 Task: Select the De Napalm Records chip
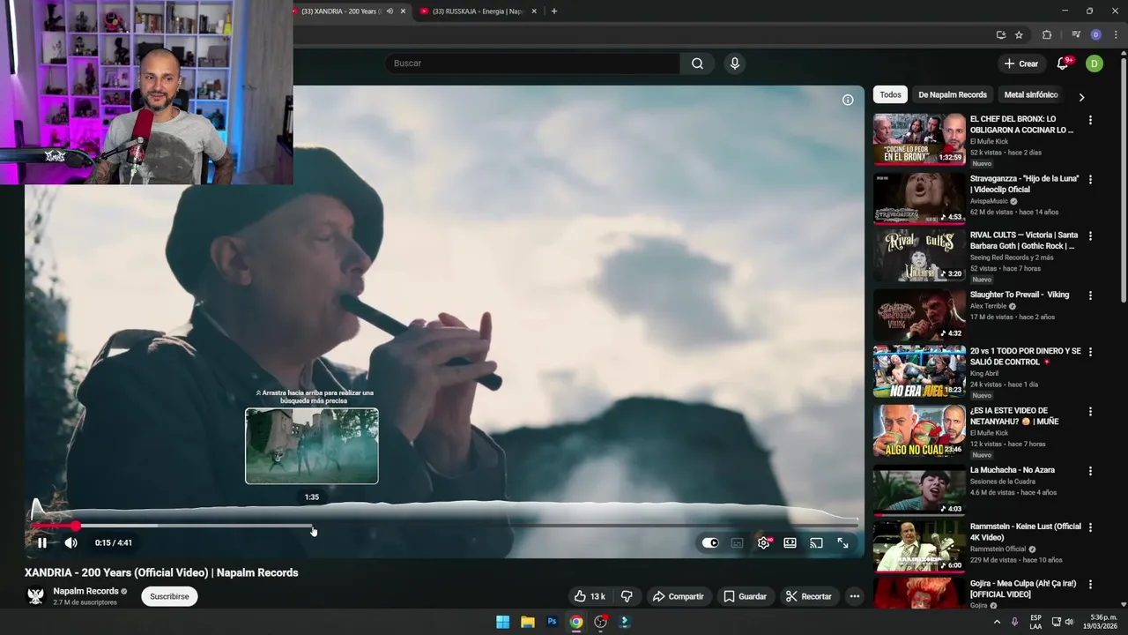click(953, 94)
